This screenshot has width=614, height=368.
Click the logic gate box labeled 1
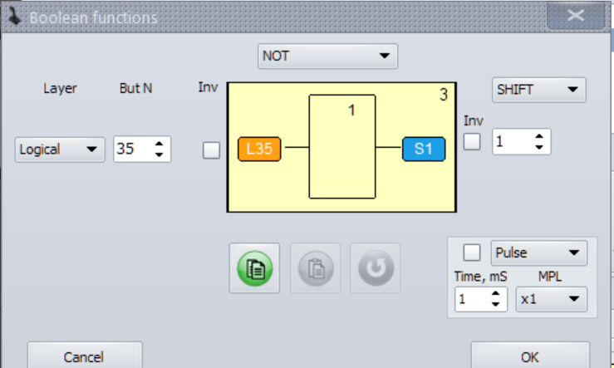tap(342, 147)
